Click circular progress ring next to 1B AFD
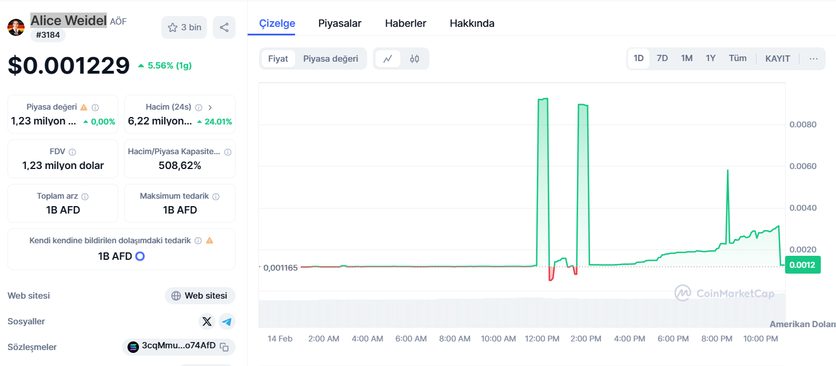 point(140,256)
